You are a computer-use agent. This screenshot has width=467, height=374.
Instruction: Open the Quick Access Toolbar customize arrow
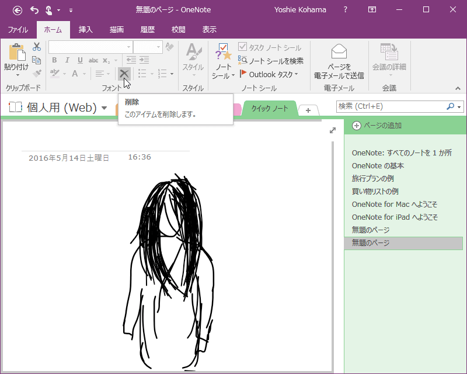(x=71, y=11)
